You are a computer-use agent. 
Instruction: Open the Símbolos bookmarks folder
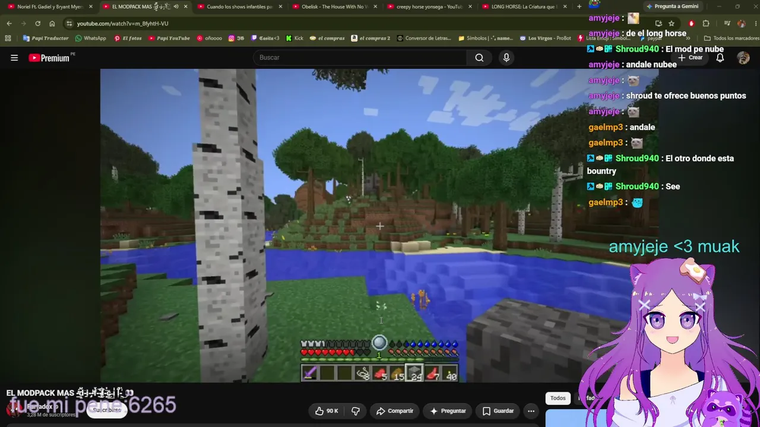[x=486, y=38]
